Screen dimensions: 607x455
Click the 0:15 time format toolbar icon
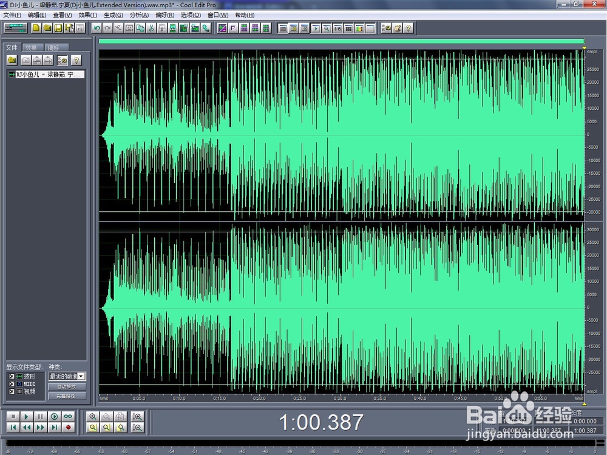pyautogui.click(x=337, y=29)
